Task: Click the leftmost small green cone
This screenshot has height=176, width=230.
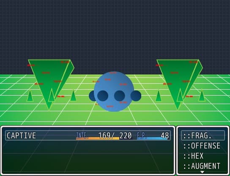Action: 30,96
